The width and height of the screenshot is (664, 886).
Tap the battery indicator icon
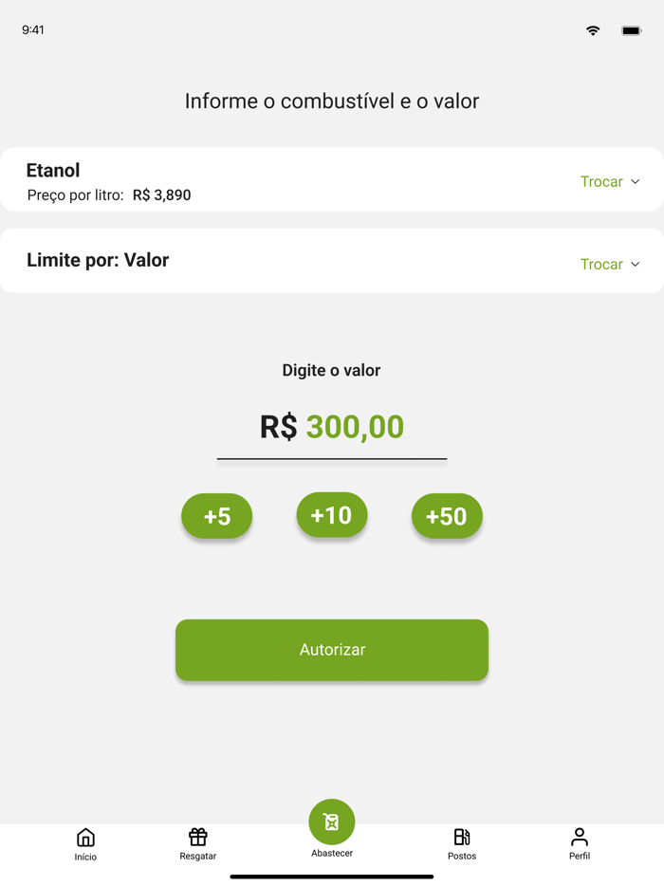pyautogui.click(x=632, y=29)
